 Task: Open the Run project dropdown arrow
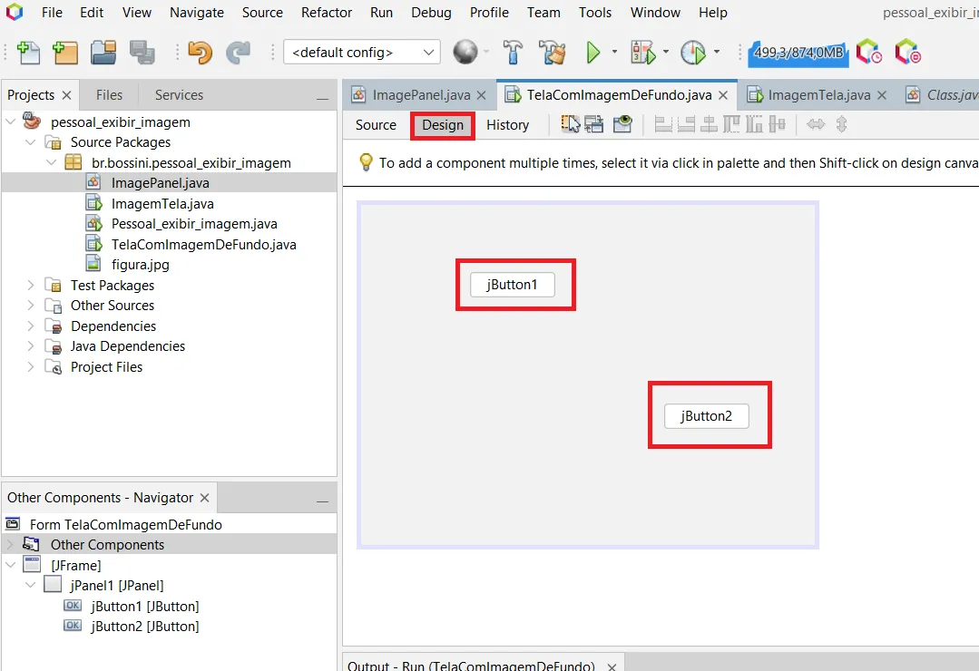point(614,52)
